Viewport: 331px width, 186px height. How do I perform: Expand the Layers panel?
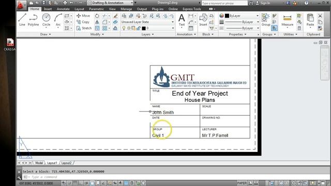coord(147,34)
